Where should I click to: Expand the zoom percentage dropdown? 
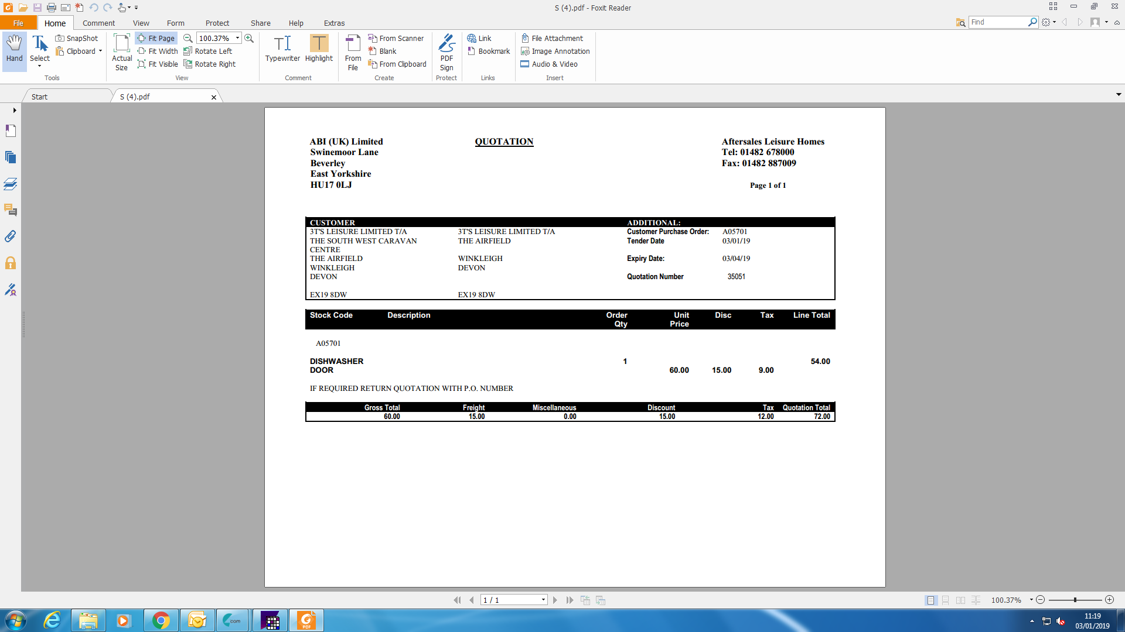tap(237, 38)
